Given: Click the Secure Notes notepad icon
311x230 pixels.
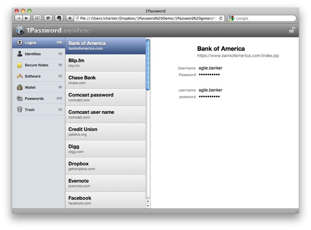Looking at the screenshot, I should 20,65.
